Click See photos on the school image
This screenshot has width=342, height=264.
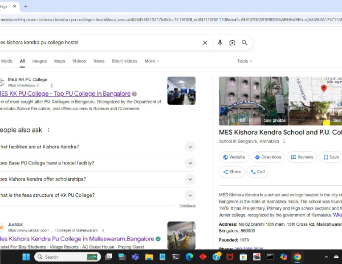pos(274,120)
